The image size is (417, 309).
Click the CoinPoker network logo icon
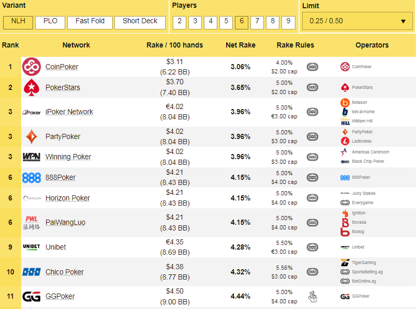click(x=32, y=67)
